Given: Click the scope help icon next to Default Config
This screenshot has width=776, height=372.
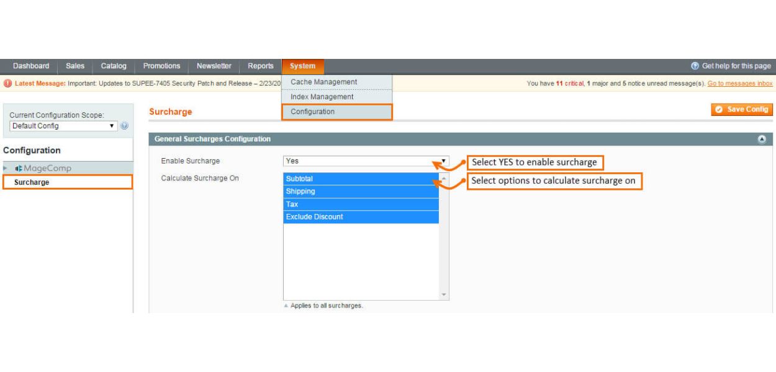Looking at the screenshot, I should [124, 126].
